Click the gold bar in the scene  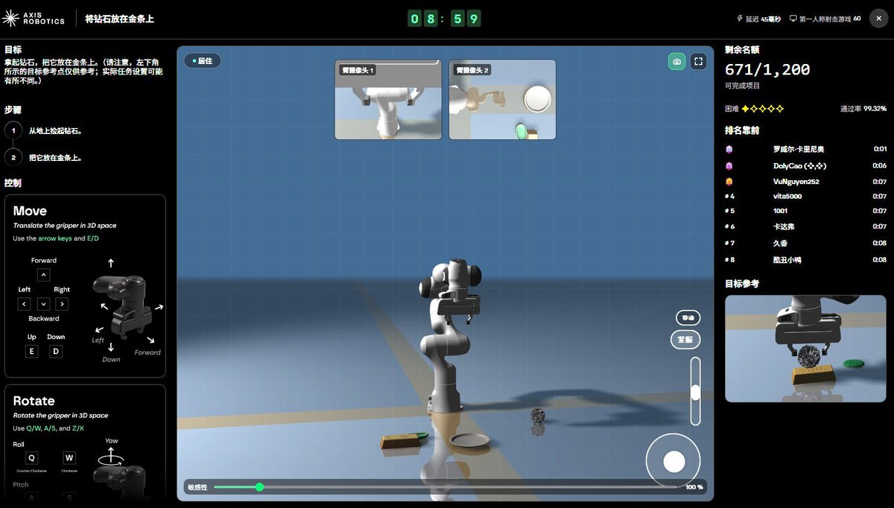coord(399,440)
